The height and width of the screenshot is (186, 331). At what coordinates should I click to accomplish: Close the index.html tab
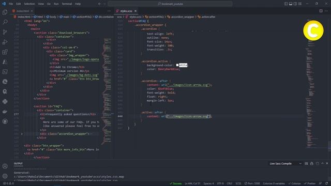[32, 11]
